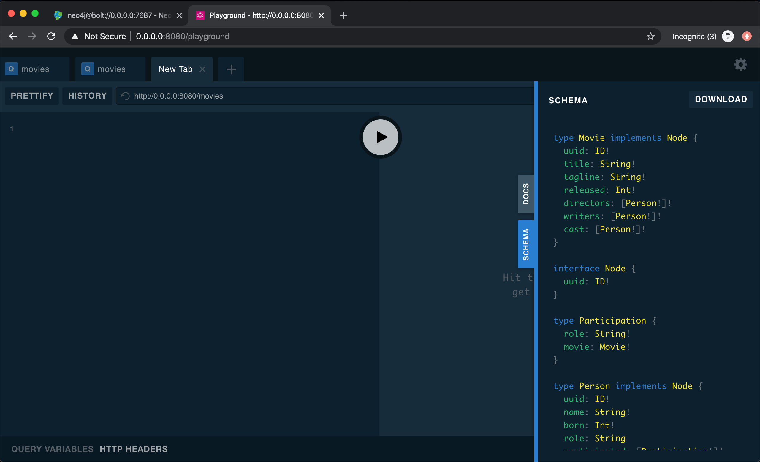Expand the QUERY VARIABLES section

coord(53,449)
